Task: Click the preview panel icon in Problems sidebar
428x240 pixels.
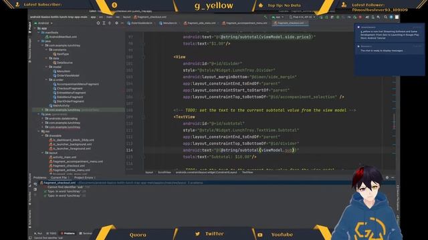Action: click(x=35, y=189)
